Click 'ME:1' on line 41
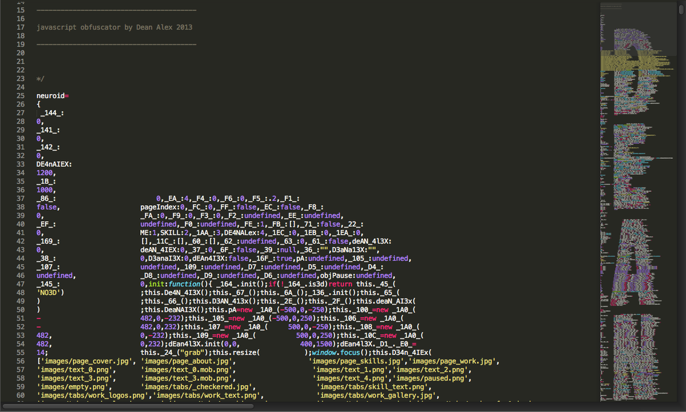 pos(149,233)
